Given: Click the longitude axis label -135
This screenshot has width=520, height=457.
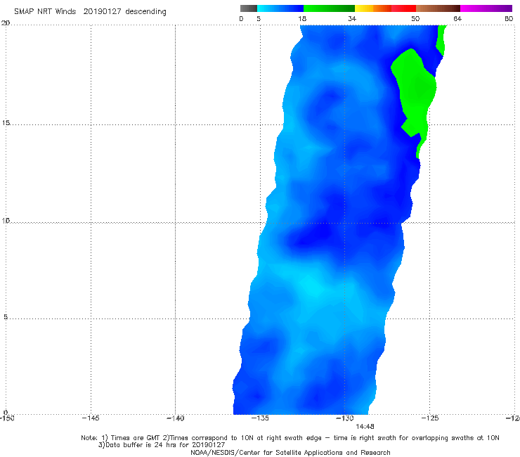Looking at the screenshot, I should click(260, 418).
